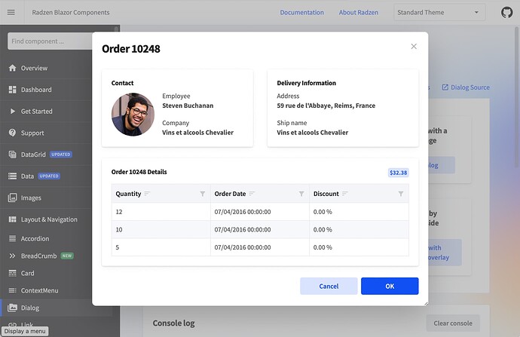
Task: Open the Quantity column filter icon
Action: coord(202,194)
